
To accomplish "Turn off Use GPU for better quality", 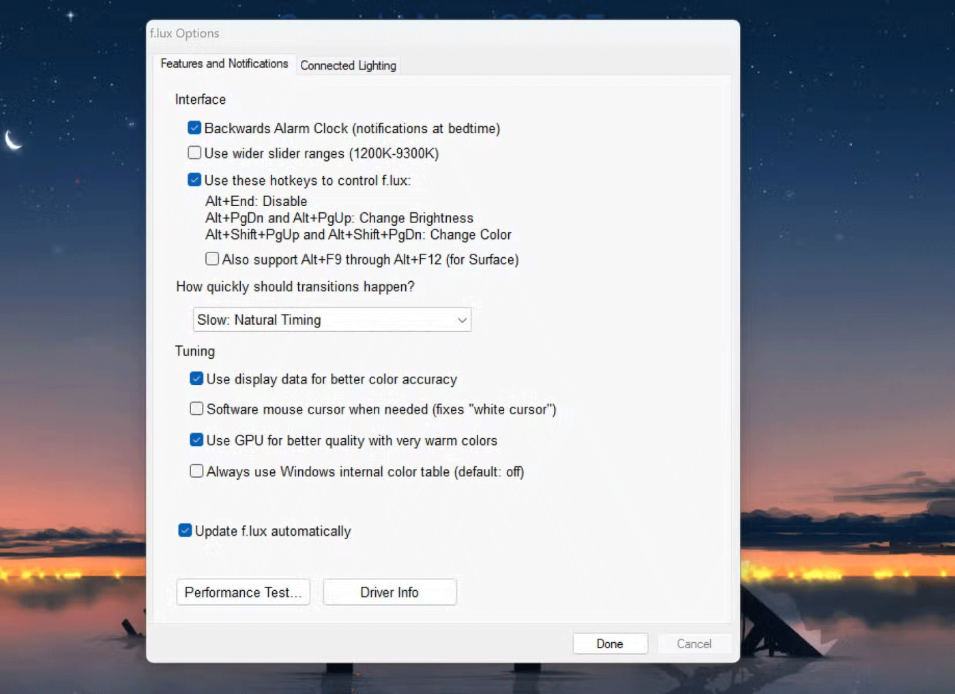I will point(196,440).
